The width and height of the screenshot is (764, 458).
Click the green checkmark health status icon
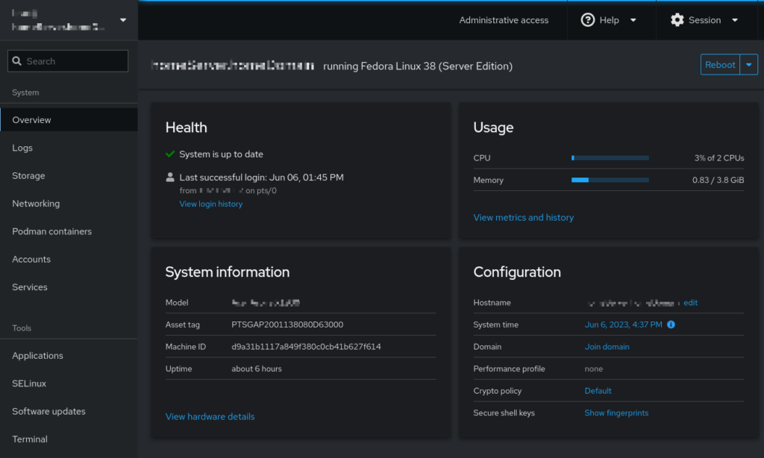click(170, 154)
